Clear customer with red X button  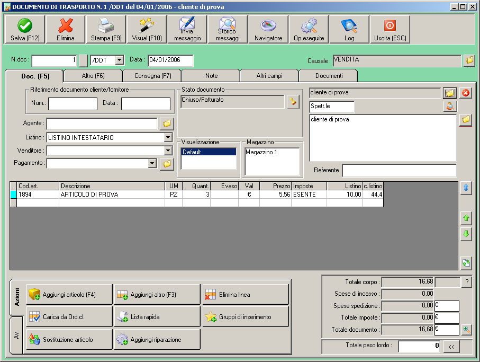(465, 93)
